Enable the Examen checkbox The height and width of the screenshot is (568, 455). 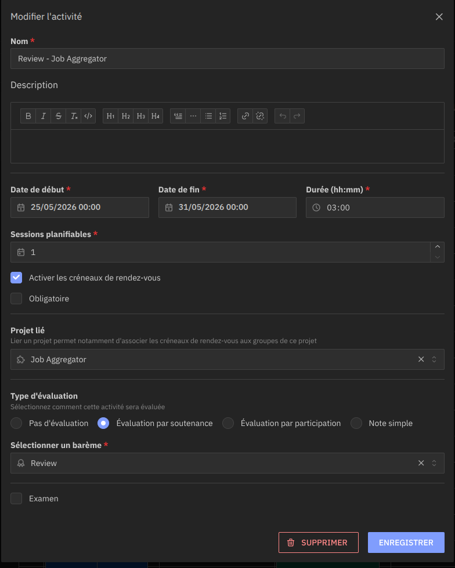click(16, 498)
